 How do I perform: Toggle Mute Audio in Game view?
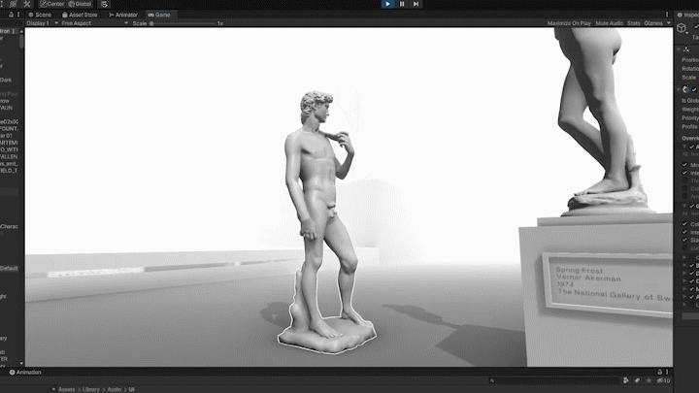tap(610, 23)
